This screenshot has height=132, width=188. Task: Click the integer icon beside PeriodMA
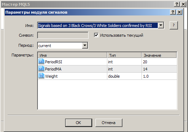click(41, 69)
